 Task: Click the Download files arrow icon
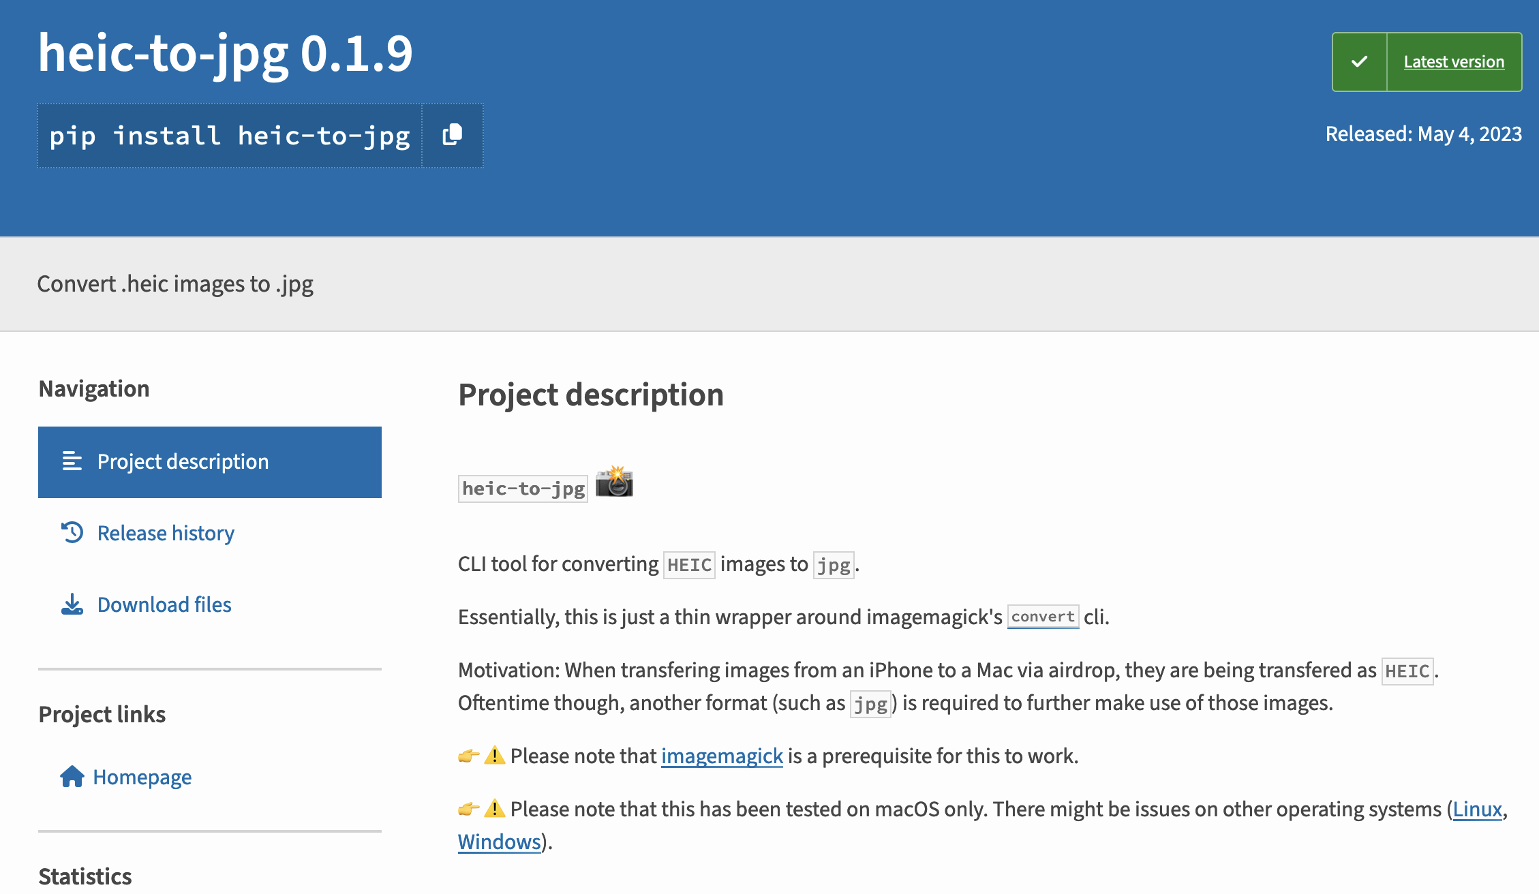pyautogui.click(x=72, y=604)
